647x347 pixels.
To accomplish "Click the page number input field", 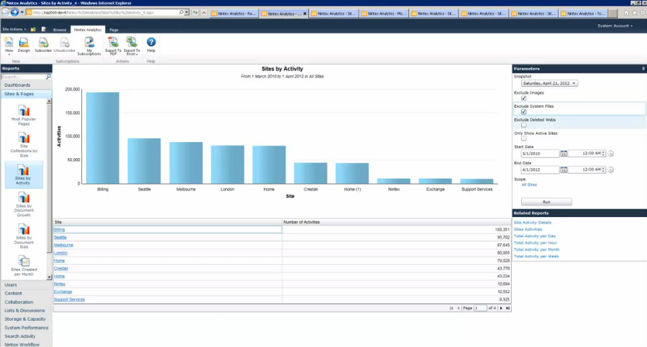I will (480, 308).
